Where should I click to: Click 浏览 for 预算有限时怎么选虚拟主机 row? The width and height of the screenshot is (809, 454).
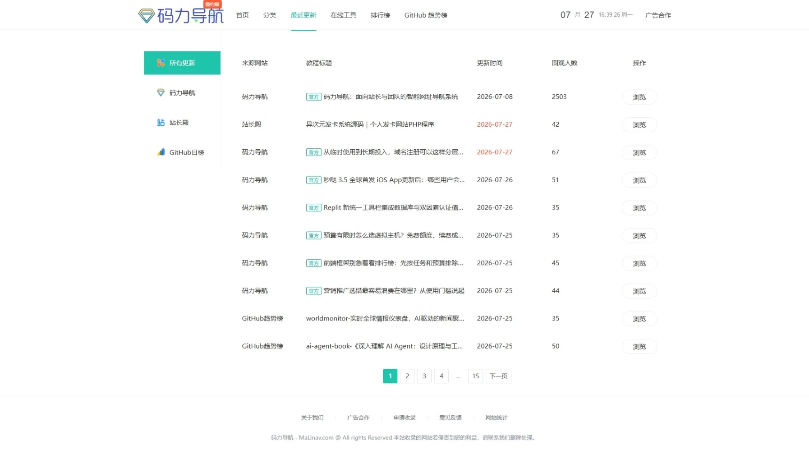(639, 236)
